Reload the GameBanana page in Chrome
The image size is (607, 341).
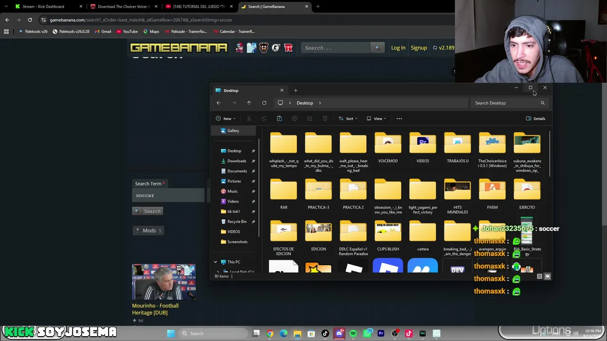click(30, 20)
